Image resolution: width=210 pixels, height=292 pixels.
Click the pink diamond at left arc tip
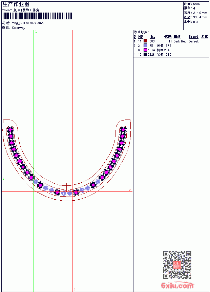click(10, 129)
